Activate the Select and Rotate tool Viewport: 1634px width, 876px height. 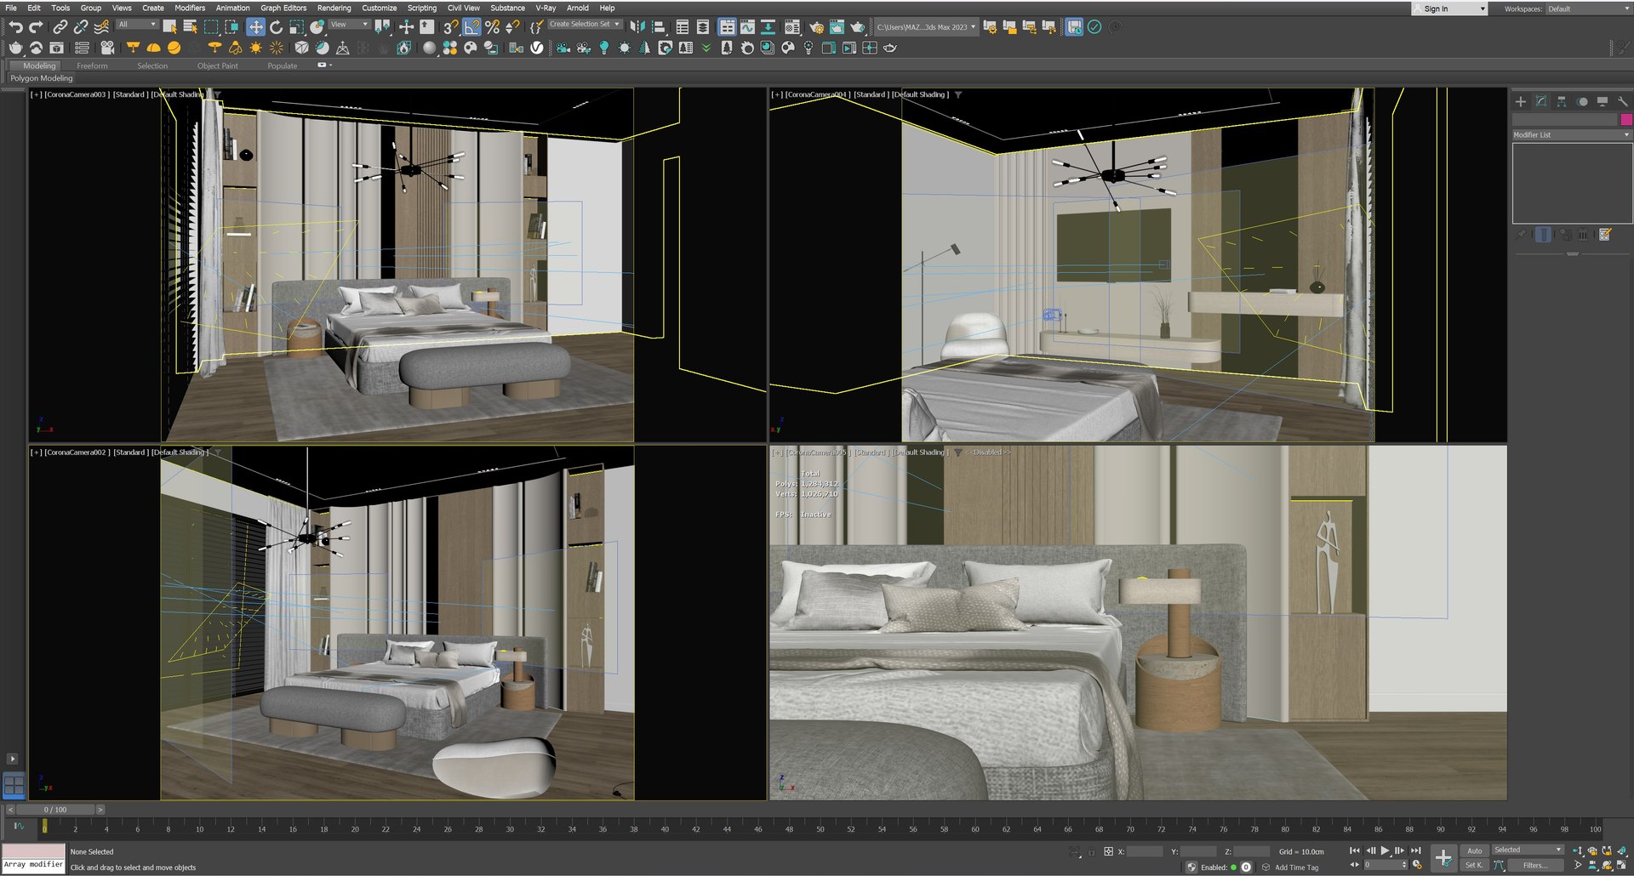tap(276, 27)
